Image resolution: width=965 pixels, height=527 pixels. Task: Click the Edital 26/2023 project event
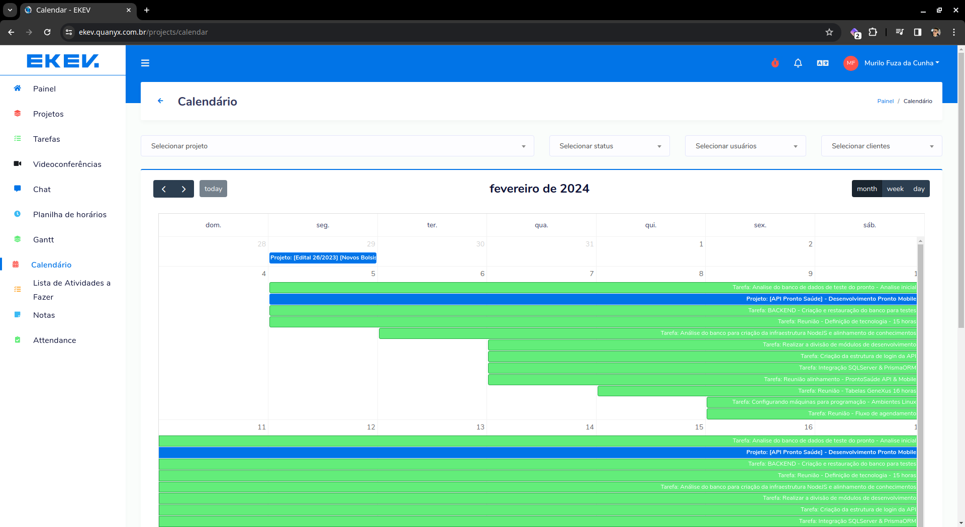(x=323, y=257)
